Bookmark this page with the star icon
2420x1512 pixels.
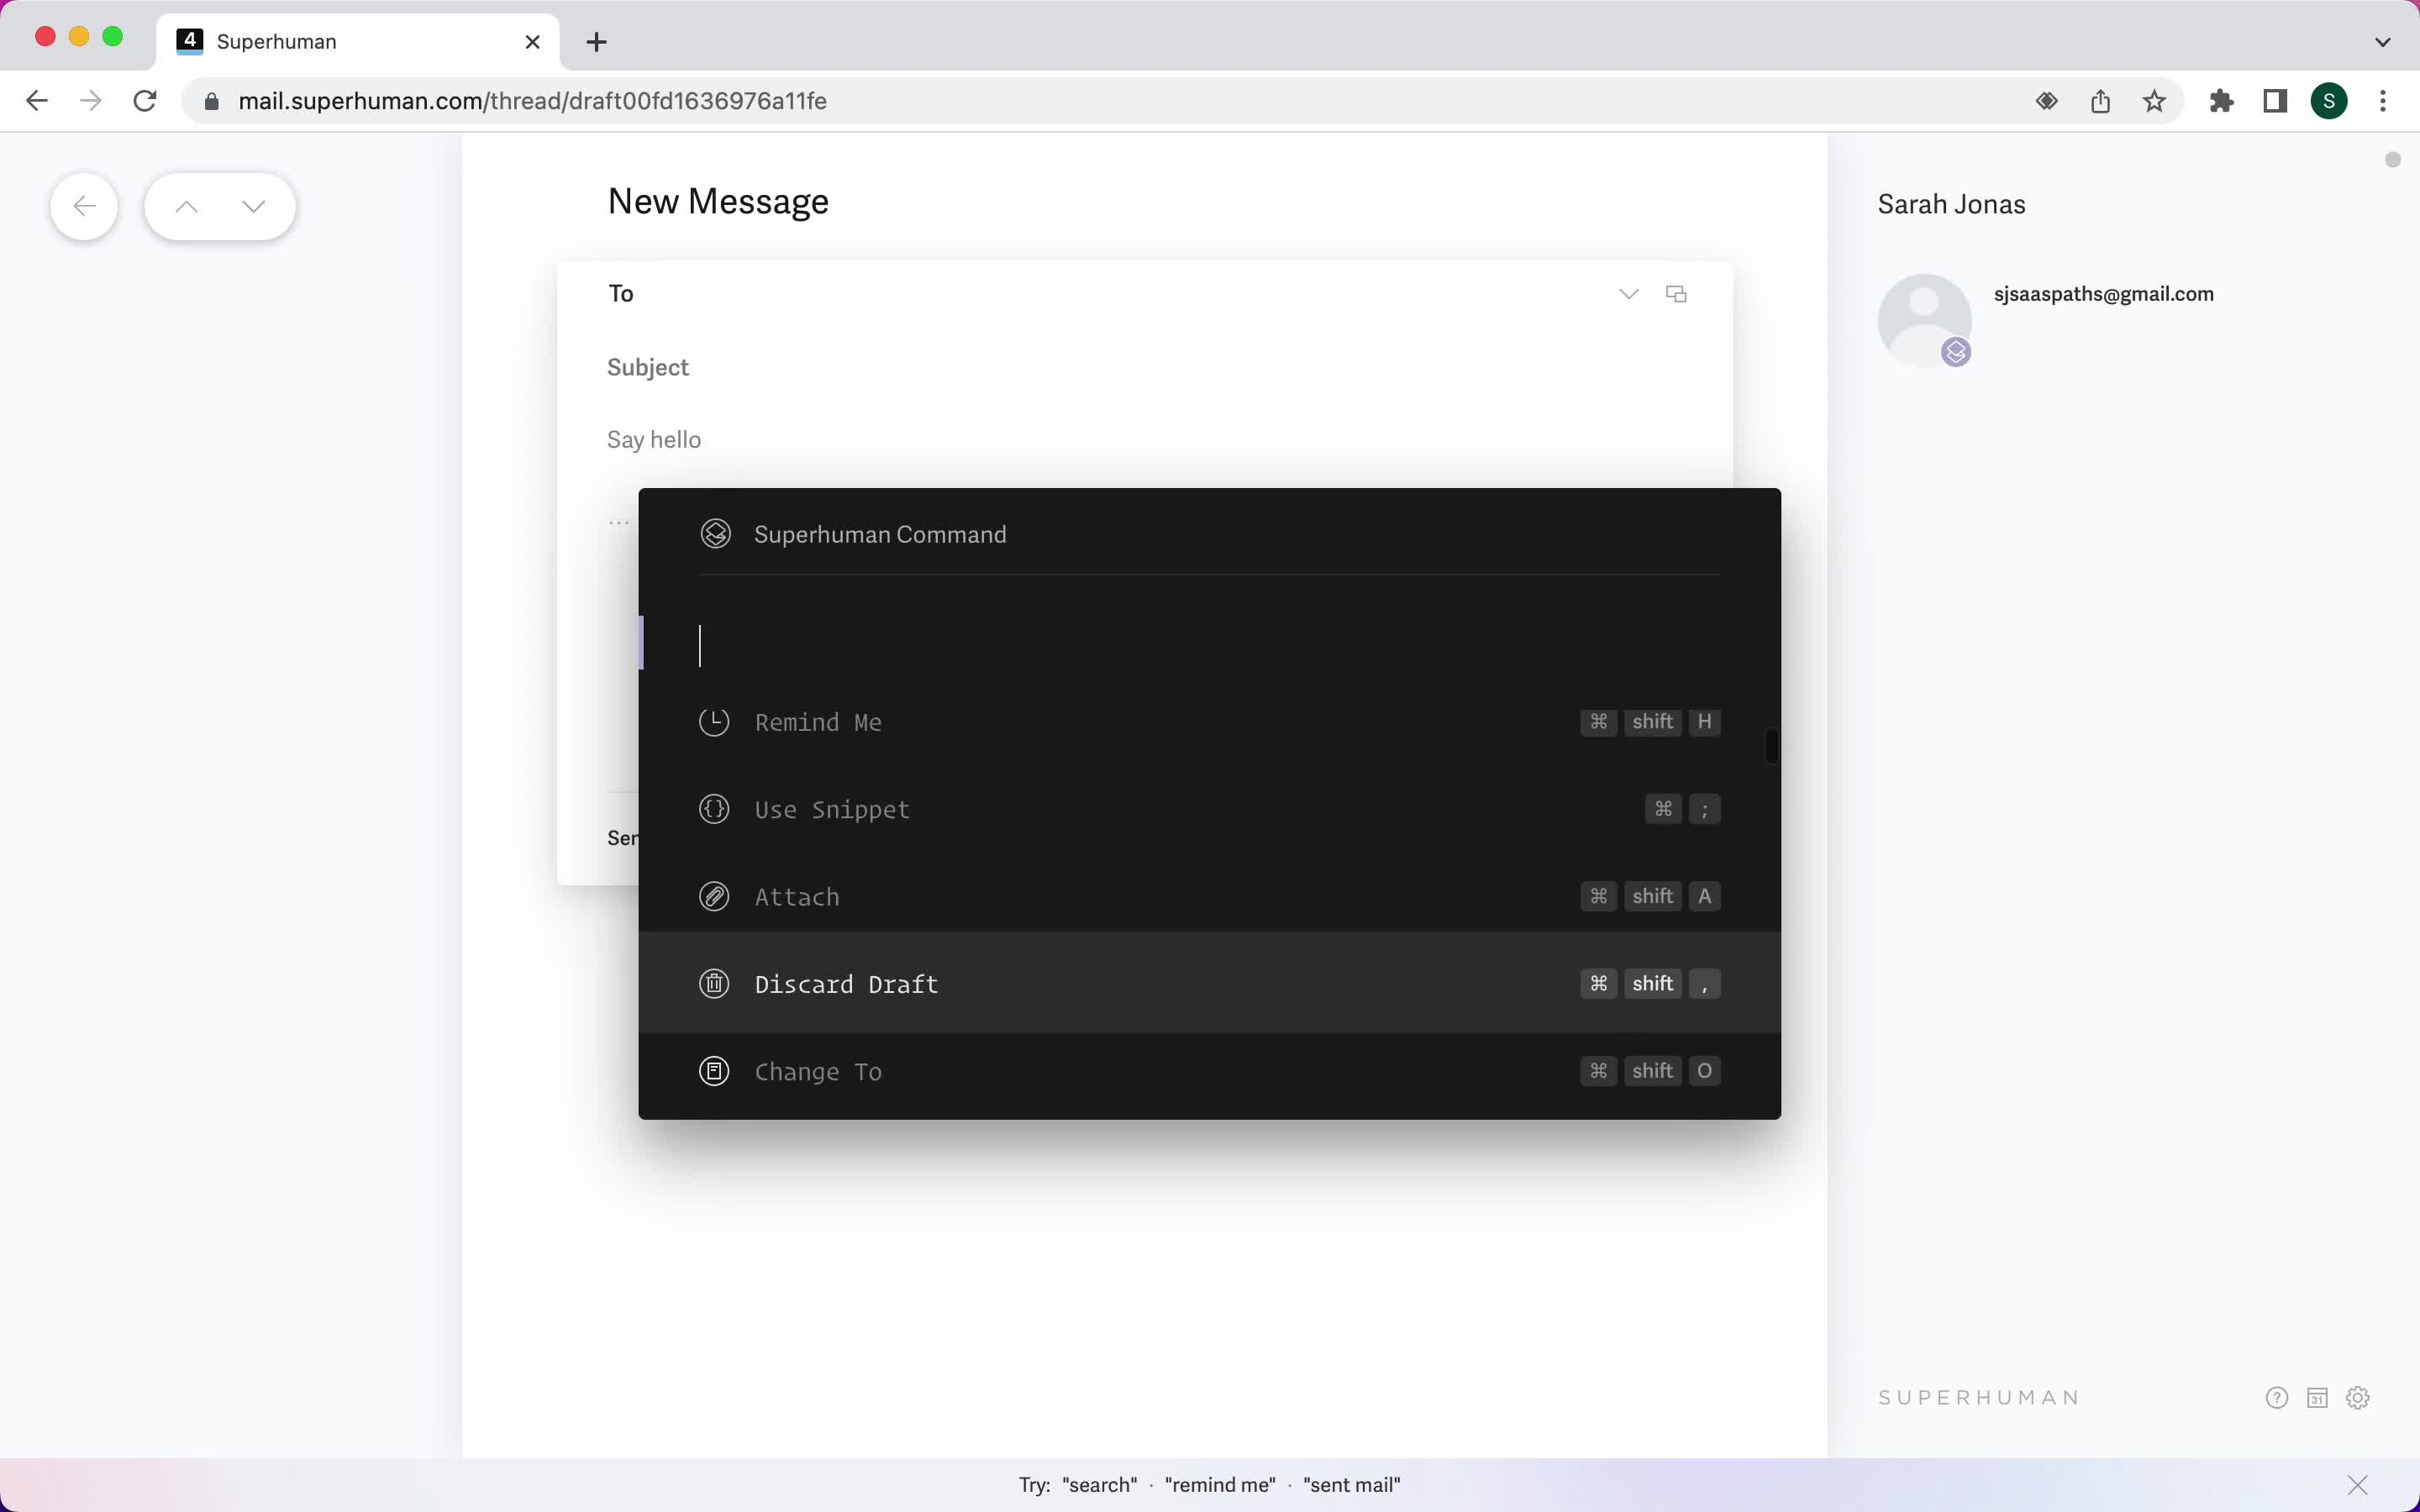click(2155, 101)
